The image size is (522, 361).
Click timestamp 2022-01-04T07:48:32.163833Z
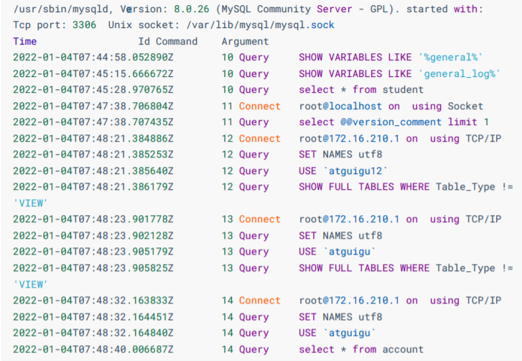click(x=93, y=301)
